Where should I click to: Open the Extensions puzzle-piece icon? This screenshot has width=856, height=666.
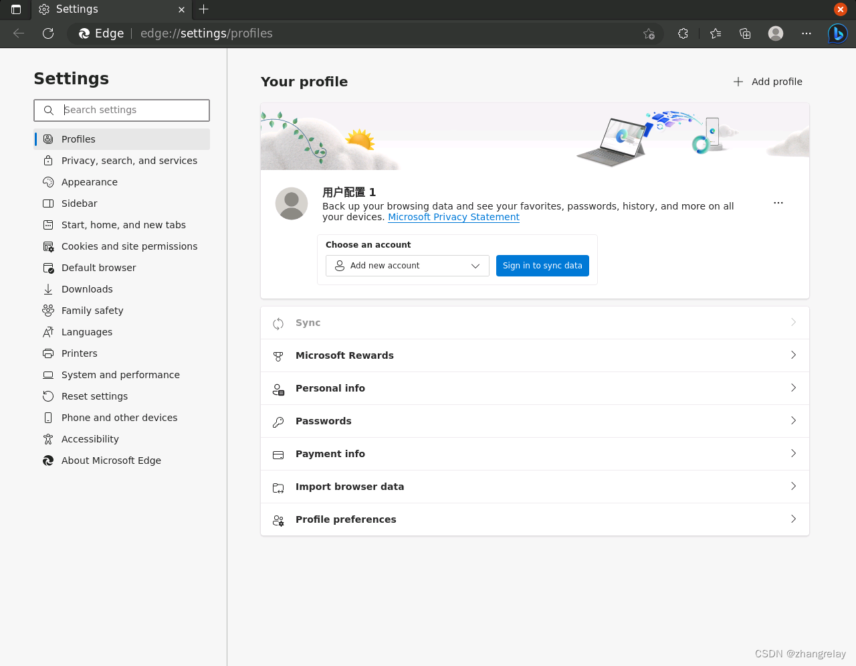coord(682,33)
